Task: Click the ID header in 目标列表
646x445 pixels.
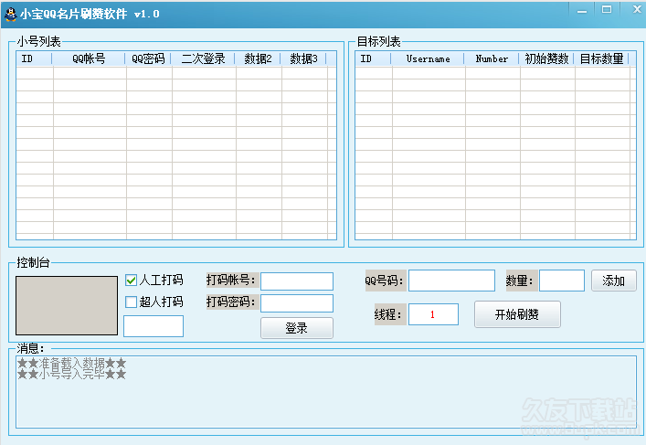Action: [x=374, y=58]
